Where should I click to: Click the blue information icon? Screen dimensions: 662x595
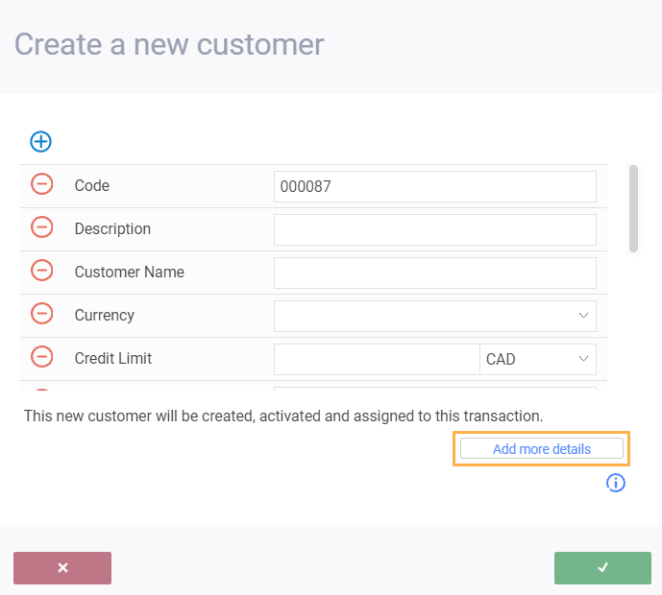coord(616,483)
